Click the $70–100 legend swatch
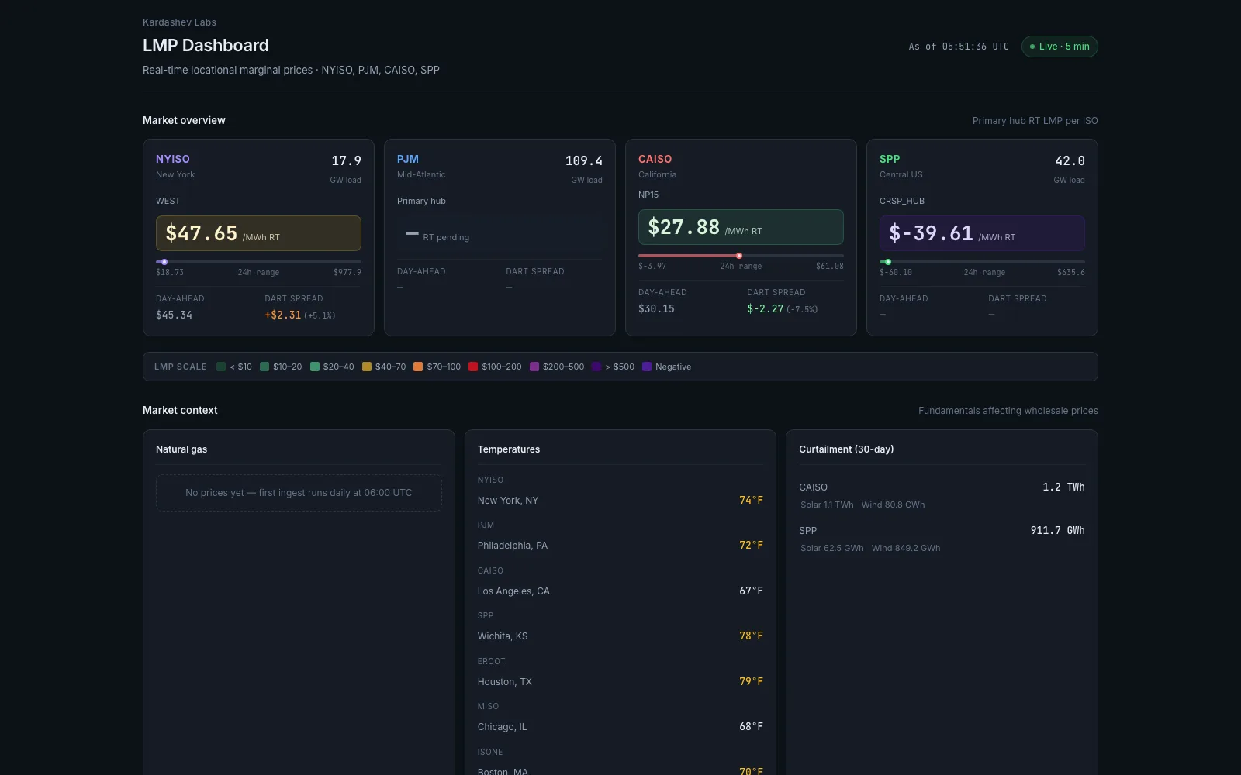Screen dimensions: 1241x775 click(418, 367)
